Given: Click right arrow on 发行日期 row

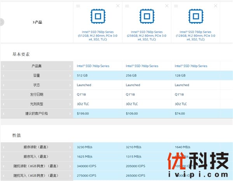Looking at the screenshot, I should tap(70, 95).
